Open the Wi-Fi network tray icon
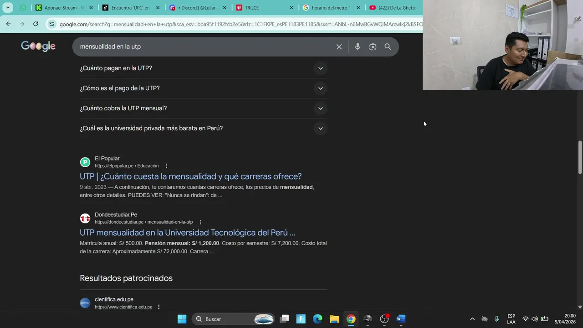 pyautogui.click(x=525, y=319)
